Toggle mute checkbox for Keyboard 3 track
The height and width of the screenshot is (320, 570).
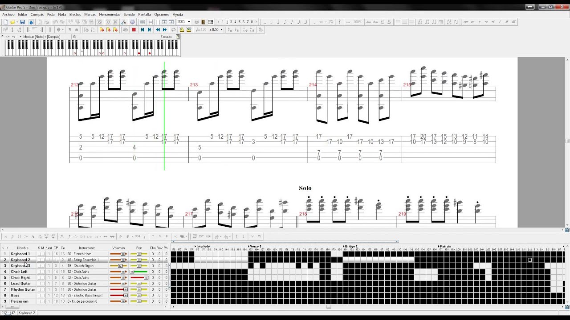(x=43, y=266)
